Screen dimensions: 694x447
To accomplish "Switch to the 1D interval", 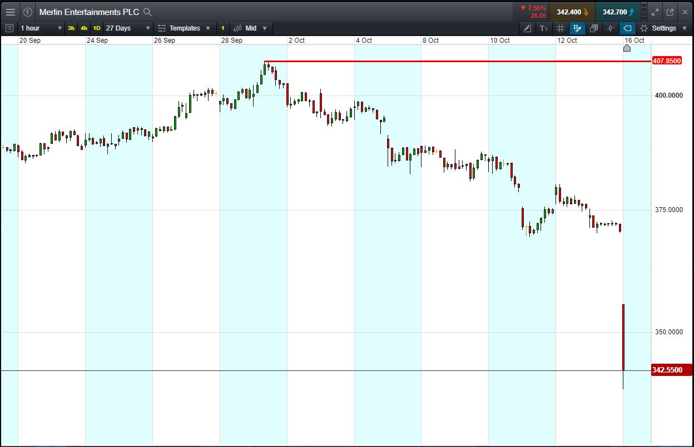I will tap(97, 28).
